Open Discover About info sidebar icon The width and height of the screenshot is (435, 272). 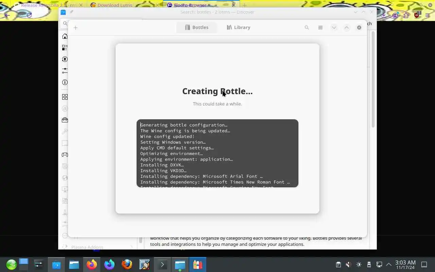(x=65, y=82)
